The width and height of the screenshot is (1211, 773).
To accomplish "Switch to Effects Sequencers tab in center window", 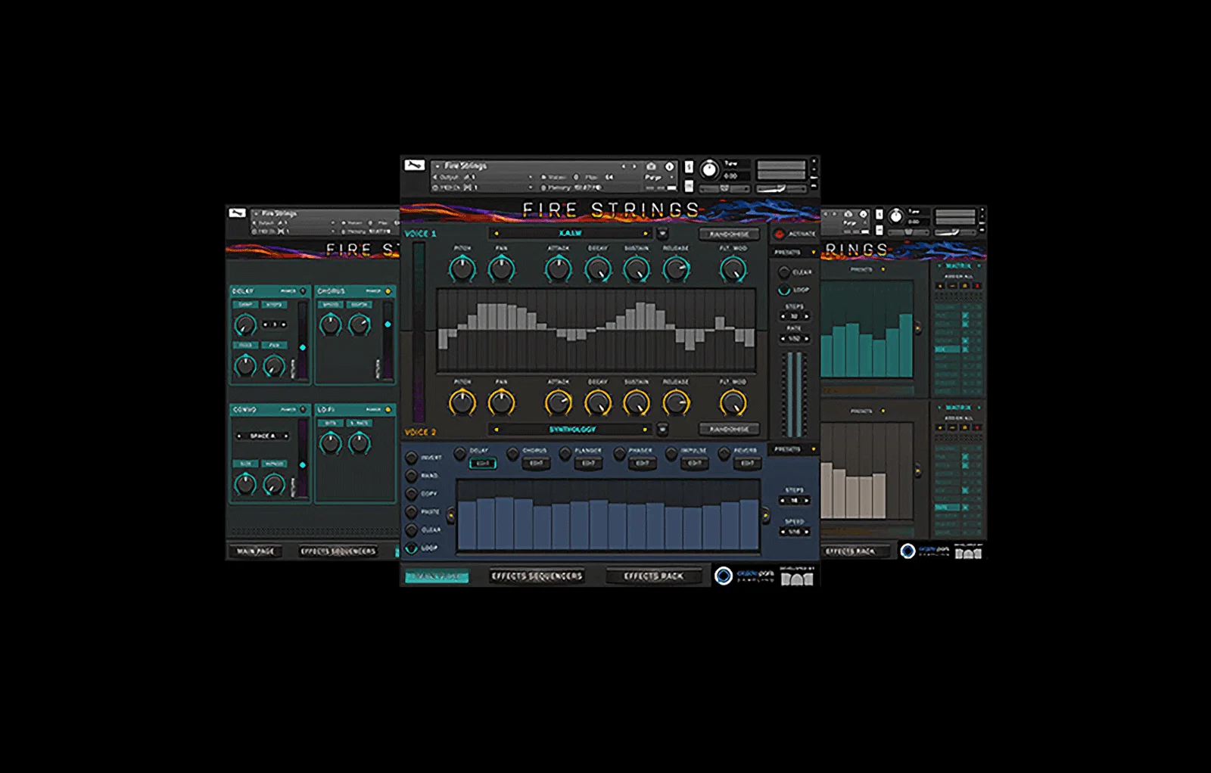I will (537, 576).
